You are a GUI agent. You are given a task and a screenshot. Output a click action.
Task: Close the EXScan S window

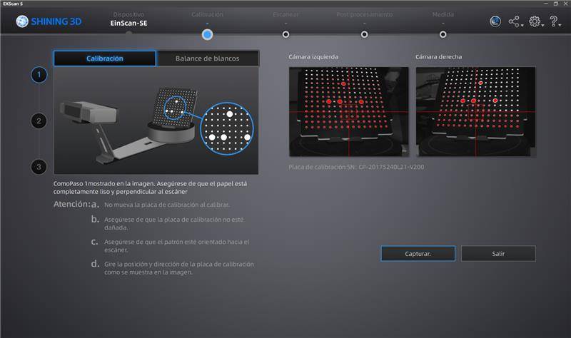tap(565, 4)
